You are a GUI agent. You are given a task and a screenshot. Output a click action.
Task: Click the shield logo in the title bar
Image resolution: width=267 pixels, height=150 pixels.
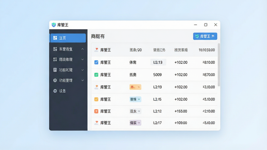point(54,25)
